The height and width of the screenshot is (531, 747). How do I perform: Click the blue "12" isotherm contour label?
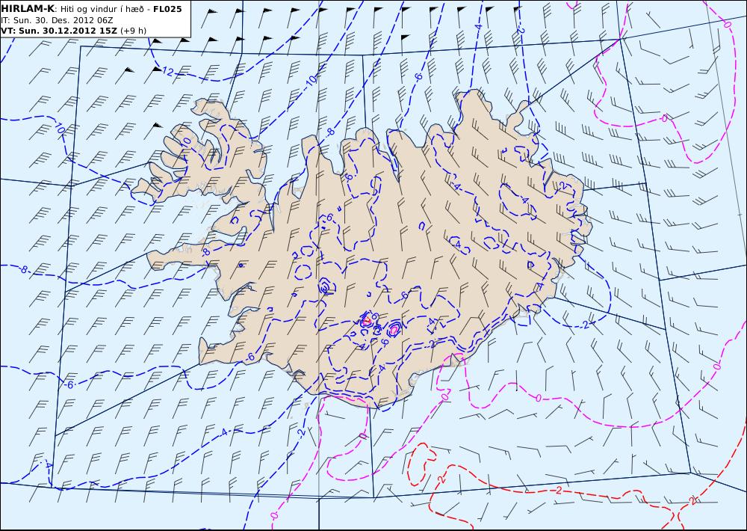[x=167, y=72]
